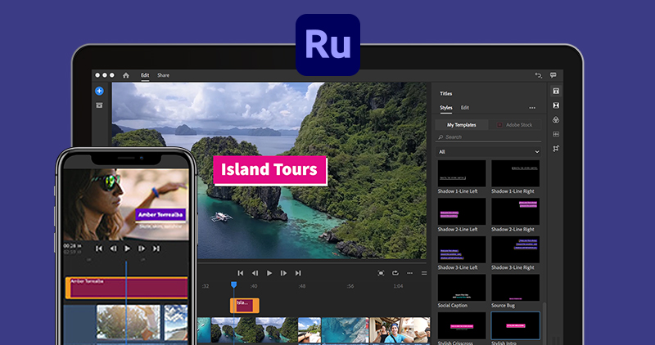Screen dimensions: 655x345
Task: Select Amber Torrealba title clip on phone timeline
Action: [x=127, y=288]
